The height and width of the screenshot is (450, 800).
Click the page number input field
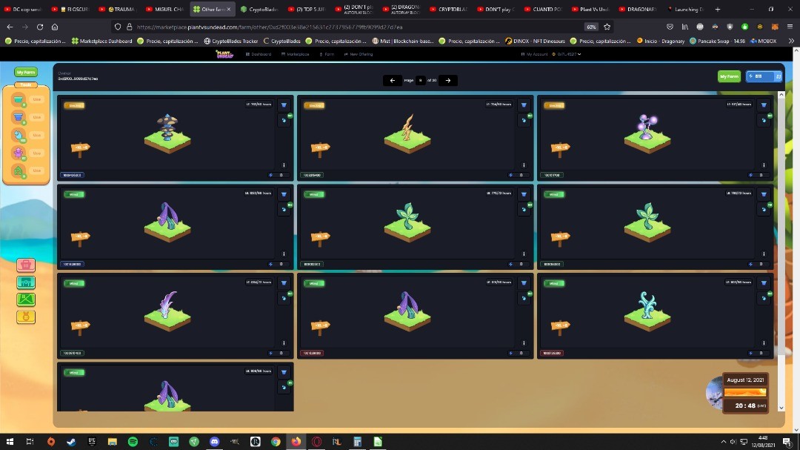click(421, 80)
